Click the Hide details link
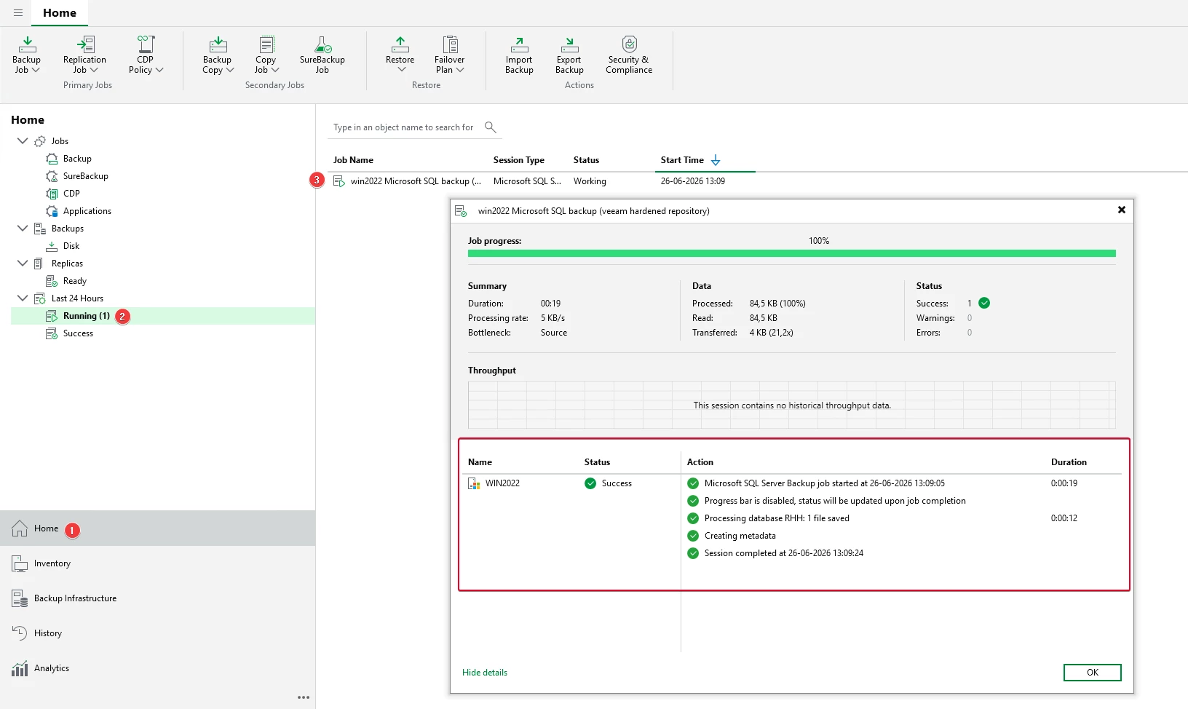Screen dimensions: 1188x709 pyautogui.click(x=485, y=673)
